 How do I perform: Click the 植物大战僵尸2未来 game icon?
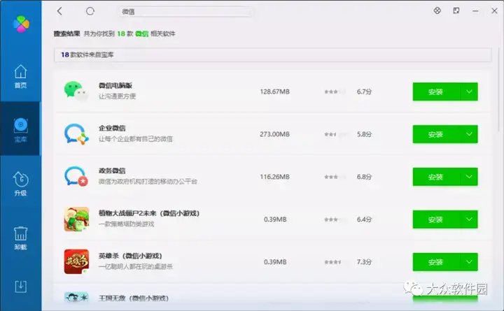76,219
